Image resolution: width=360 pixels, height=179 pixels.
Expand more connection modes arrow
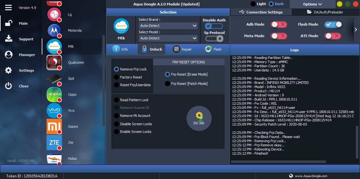click(356, 29)
